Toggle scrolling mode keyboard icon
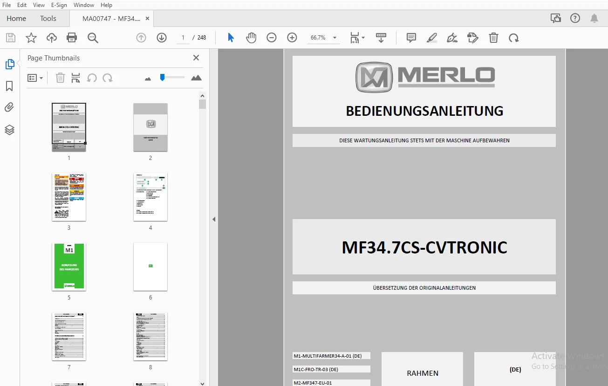Screen dimensions: 608x386 click(381, 38)
